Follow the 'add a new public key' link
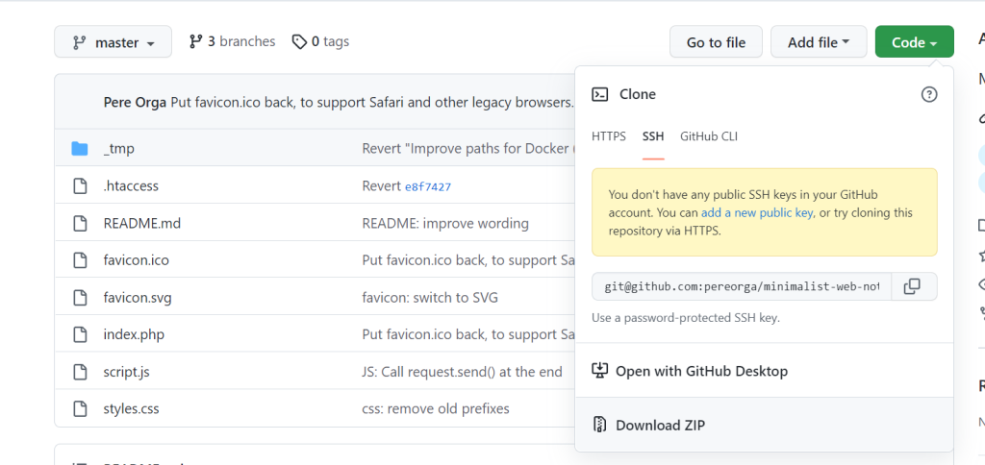The width and height of the screenshot is (985, 465). 757,212
